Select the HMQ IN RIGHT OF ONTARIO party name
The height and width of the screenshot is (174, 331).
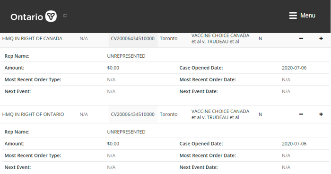[33, 114]
